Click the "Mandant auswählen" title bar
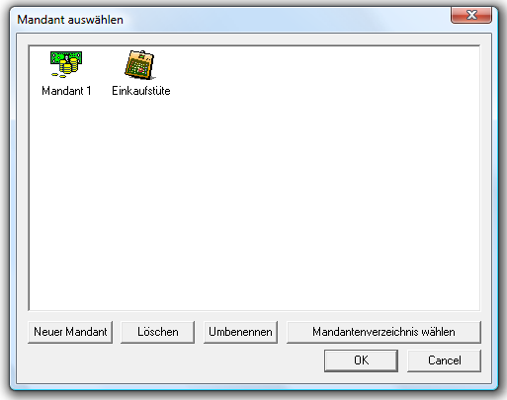The height and width of the screenshot is (400, 507). pyautogui.click(x=230, y=20)
